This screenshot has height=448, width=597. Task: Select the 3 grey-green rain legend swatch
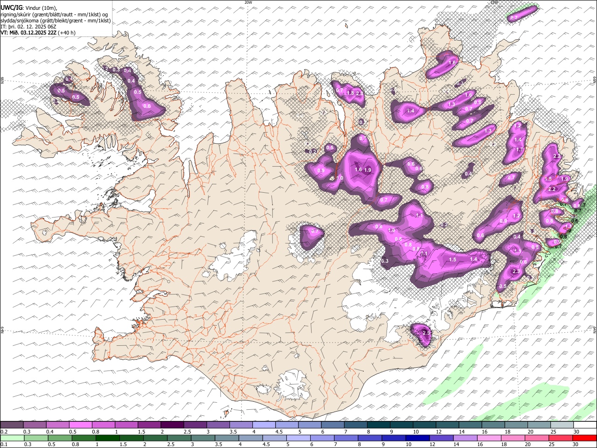202,438
